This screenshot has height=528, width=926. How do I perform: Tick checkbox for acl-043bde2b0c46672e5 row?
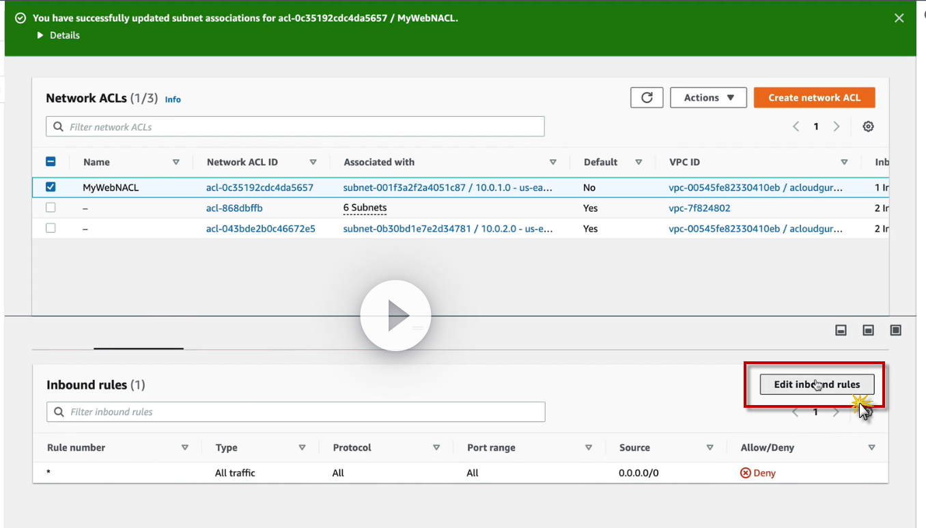click(x=51, y=228)
